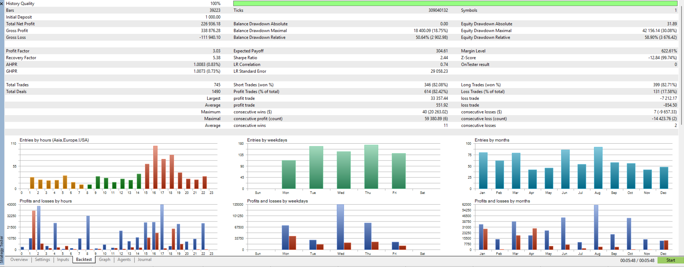This screenshot has width=684, height=267.
Task: Click Gross Loss value -111 940.10
Action: 210,37
